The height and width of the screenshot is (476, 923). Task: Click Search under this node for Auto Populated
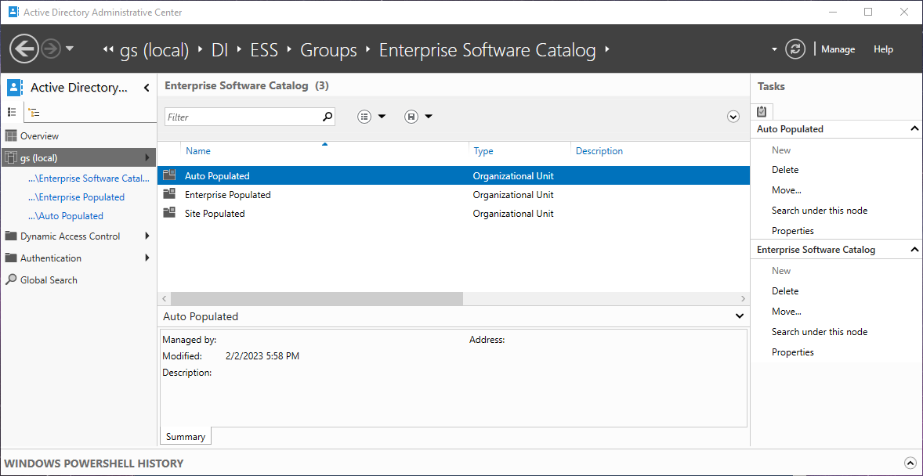pos(820,210)
